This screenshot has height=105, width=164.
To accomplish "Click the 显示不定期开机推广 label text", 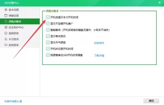I will [62, 23].
